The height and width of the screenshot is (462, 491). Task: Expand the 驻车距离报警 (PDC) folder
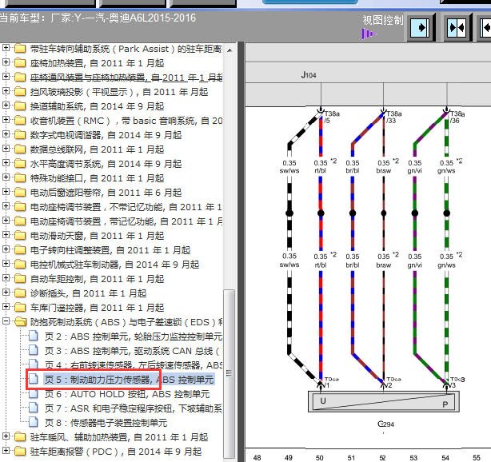click(x=6, y=451)
